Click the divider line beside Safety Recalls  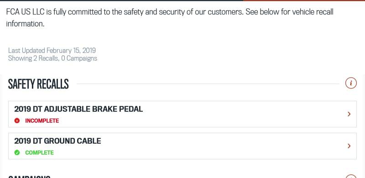pos(208,84)
